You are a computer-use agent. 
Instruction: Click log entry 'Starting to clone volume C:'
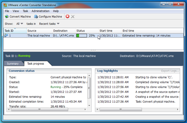[154, 77]
